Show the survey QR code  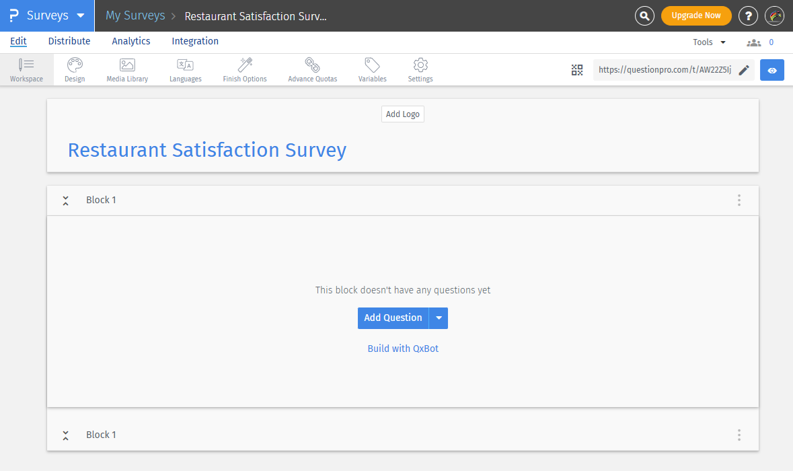[577, 70]
